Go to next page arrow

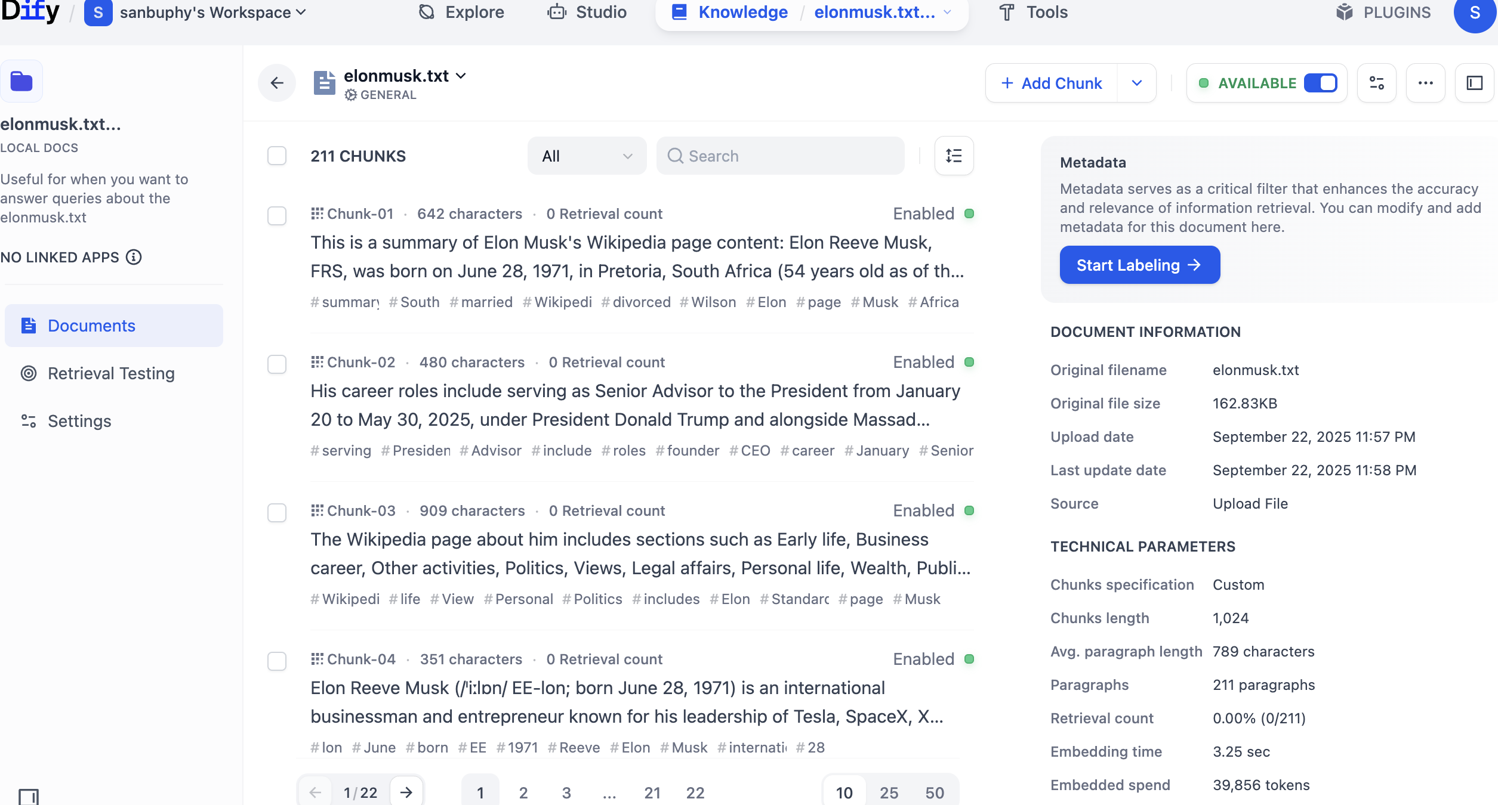pyautogui.click(x=406, y=792)
